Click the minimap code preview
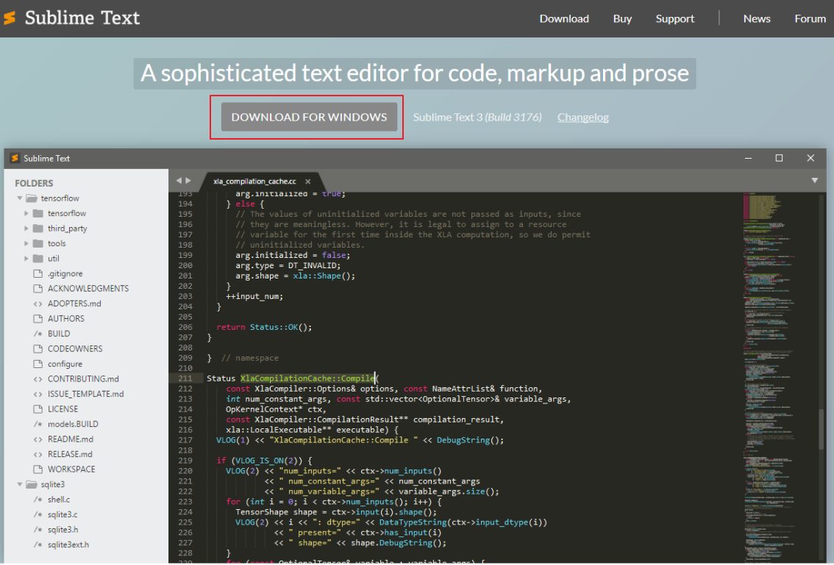Screen dimensions: 834x565 pyautogui.click(x=770, y=378)
